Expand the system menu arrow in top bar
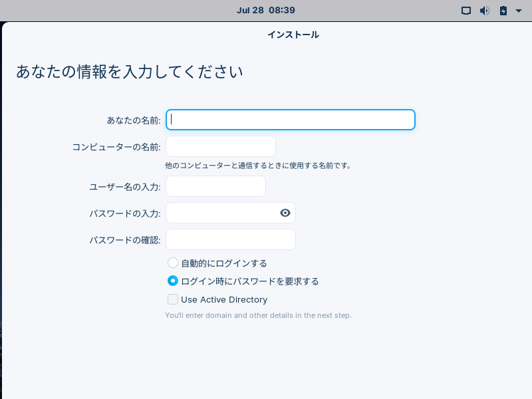532x399 pixels. coord(519,11)
